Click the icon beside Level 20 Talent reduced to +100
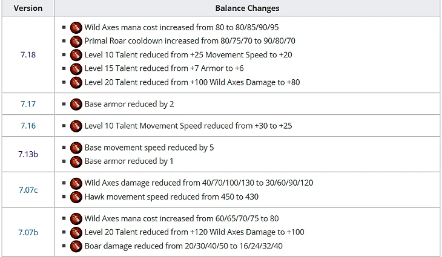The width and height of the screenshot is (442, 257). [76, 232]
